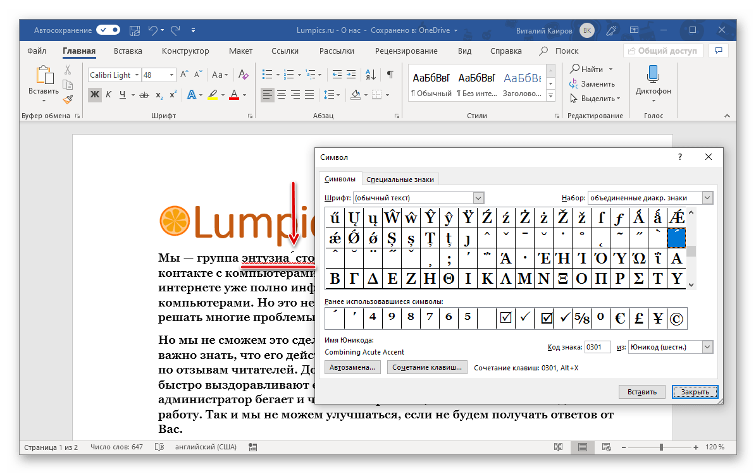The height and width of the screenshot is (474, 756).
Task: Toggle Italic formatting button
Action: point(108,95)
